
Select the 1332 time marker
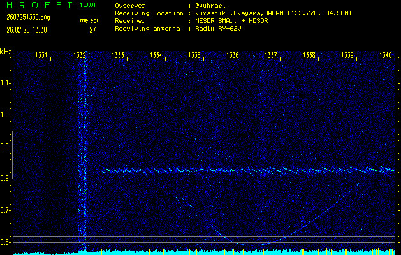pyautogui.click(x=80, y=55)
